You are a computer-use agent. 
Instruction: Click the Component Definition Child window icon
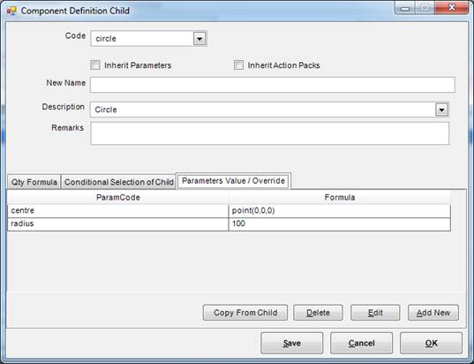[x=11, y=11]
